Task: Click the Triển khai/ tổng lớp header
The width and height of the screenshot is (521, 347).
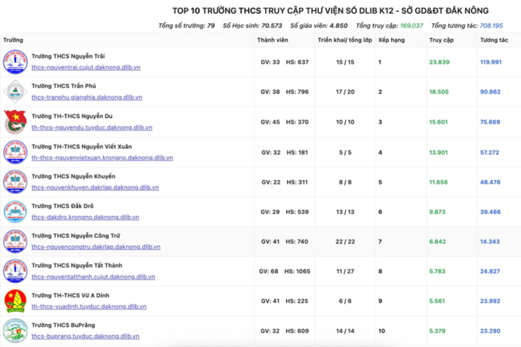Action: 345,40
